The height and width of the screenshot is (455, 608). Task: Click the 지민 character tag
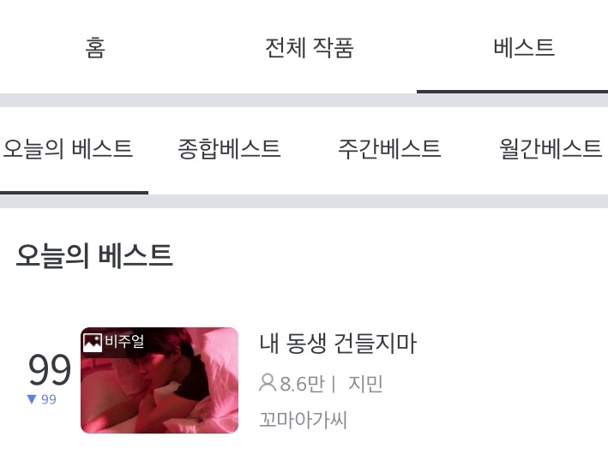coord(365,384)
